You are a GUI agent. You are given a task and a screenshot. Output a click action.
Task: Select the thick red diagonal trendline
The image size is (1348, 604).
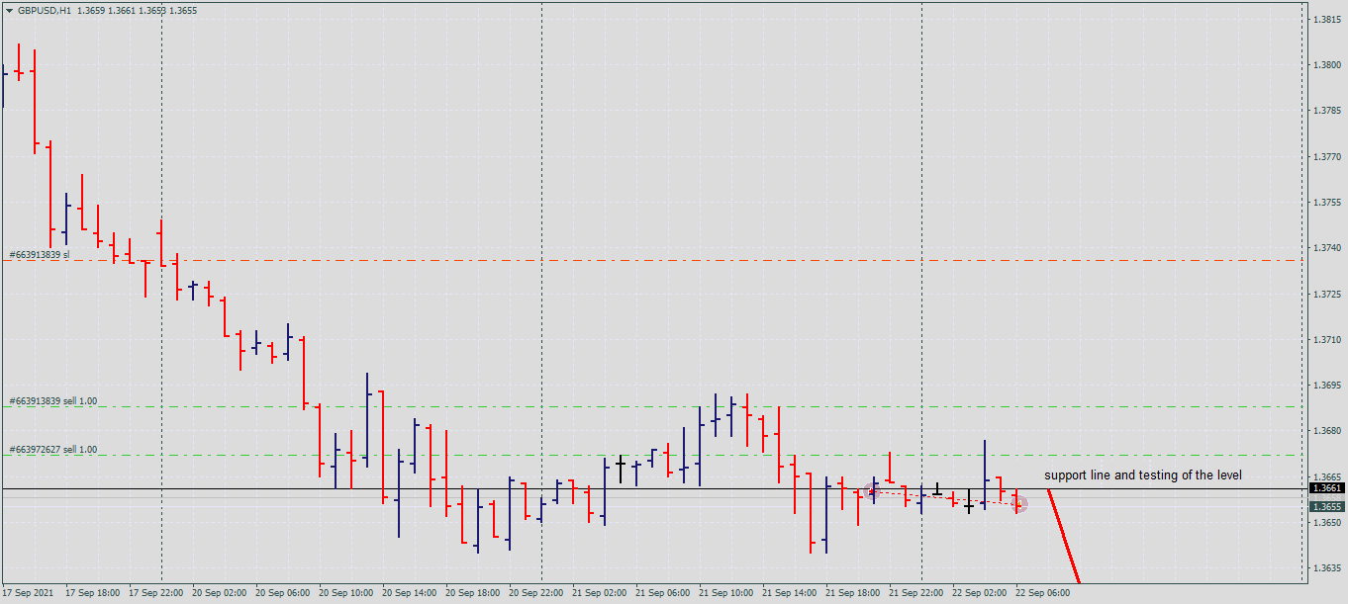(x=1064, y=537)
